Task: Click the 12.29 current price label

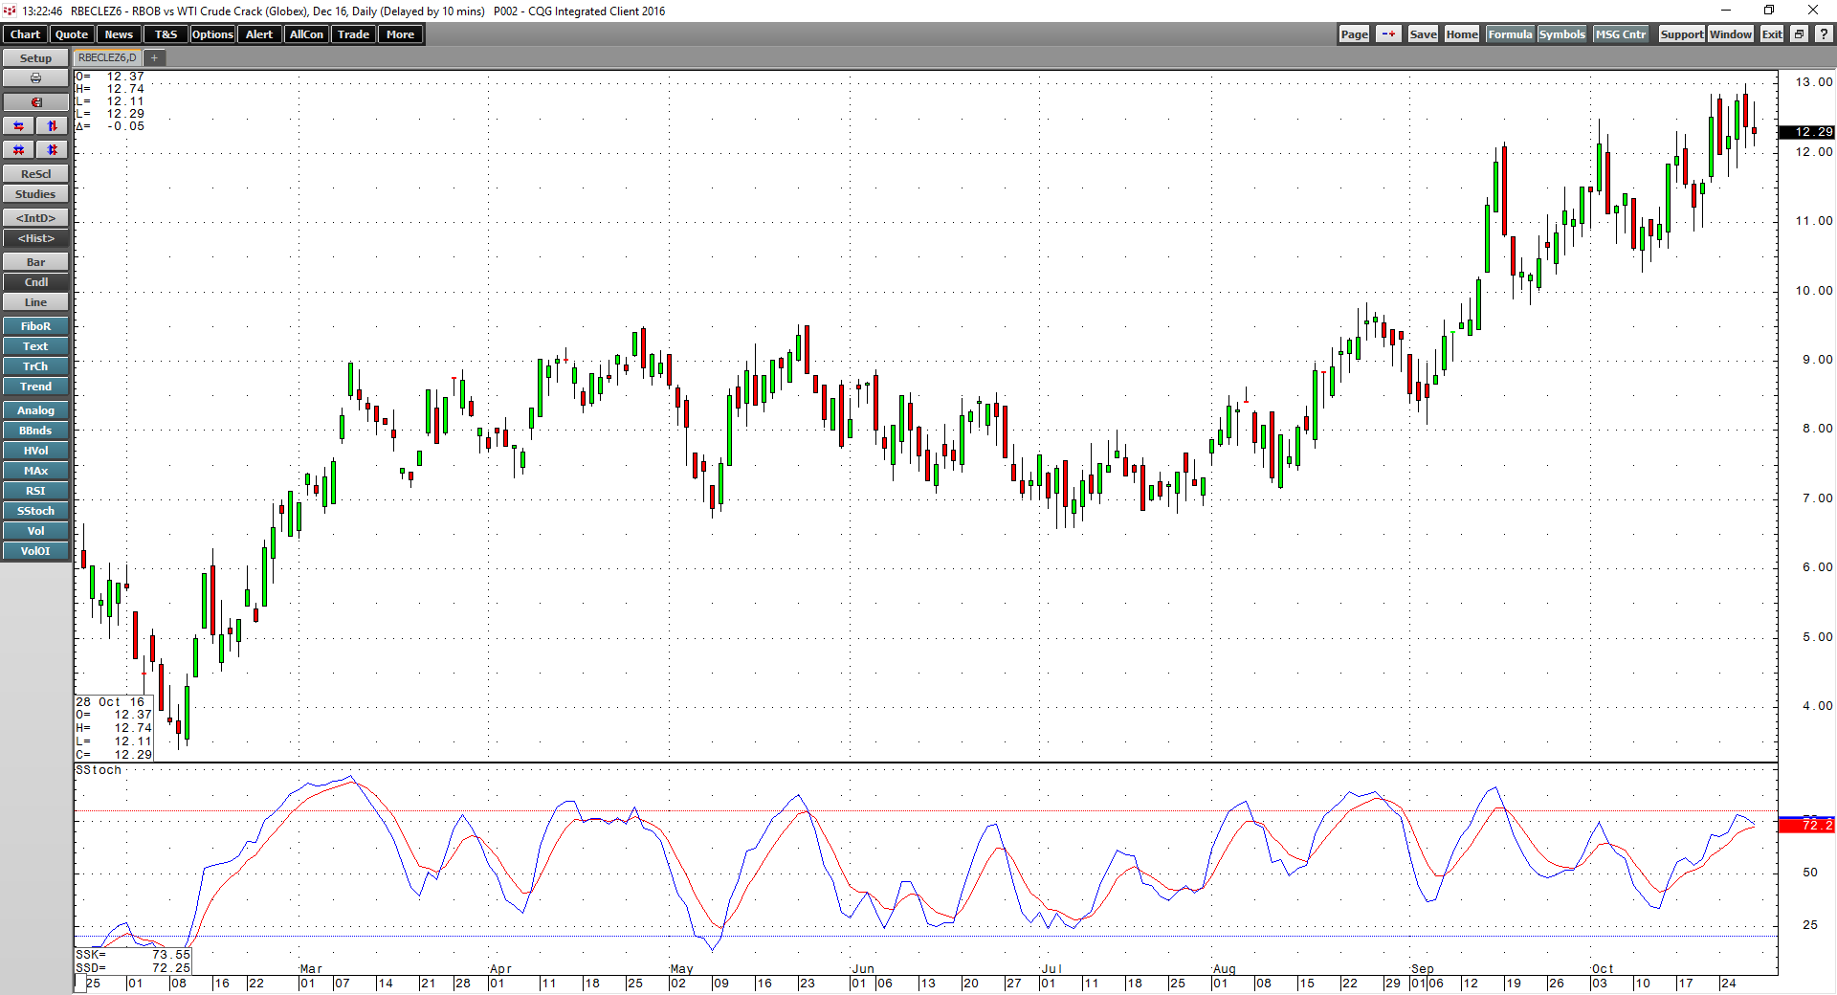Action: pos(1806,132)
